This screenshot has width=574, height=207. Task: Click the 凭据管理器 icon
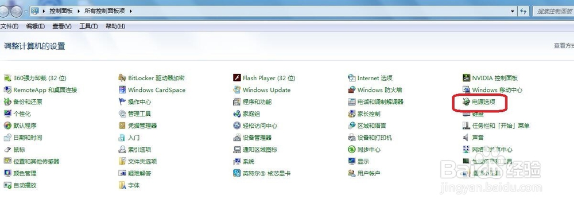tap(122, 126)
